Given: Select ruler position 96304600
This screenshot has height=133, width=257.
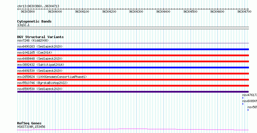Looking at the screenshot, I should click(217, 12).
